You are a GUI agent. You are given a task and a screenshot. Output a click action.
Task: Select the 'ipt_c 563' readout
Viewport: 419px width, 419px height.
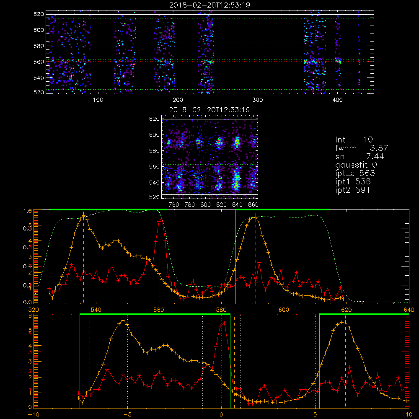pyautogui.click(x=355, y=173)
